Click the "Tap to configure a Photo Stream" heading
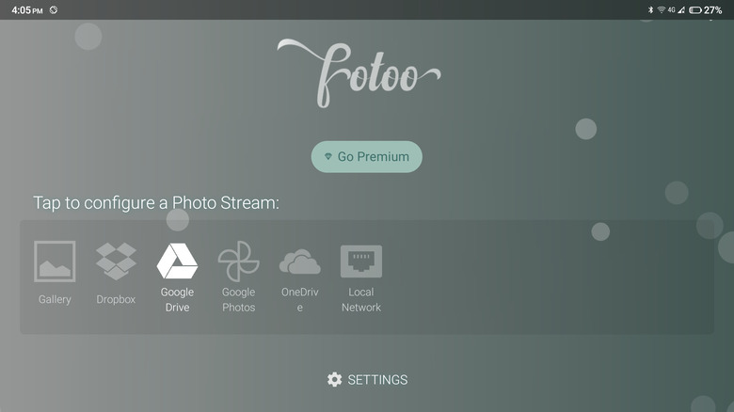Image resolution: width=734 pixels, height=412 pixels. point(156,203)
